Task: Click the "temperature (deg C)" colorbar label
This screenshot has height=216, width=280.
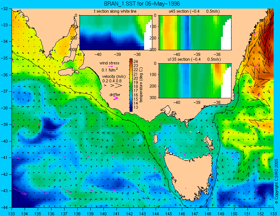Action: pyautogui.click(x=141, y=85)
